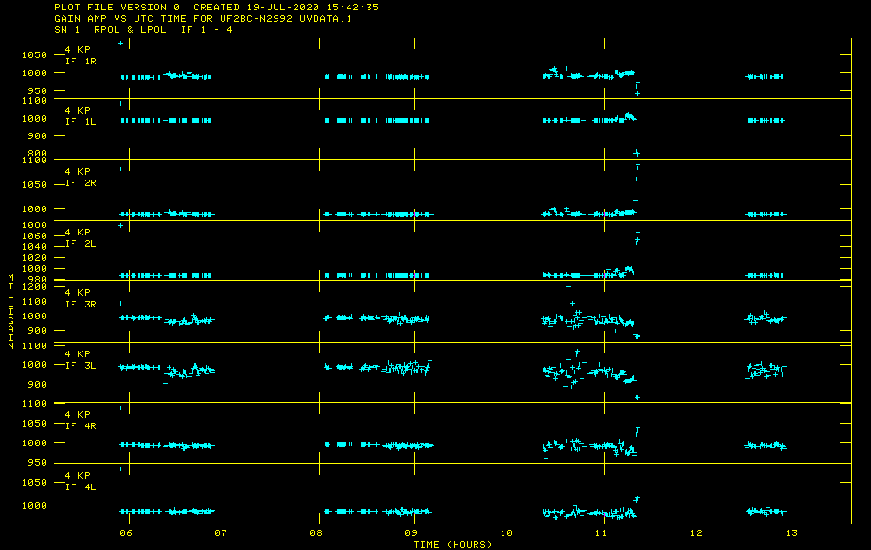
Task: Click the IF 1R panel label
Action: pyautogui.click(x=81, y=61)
